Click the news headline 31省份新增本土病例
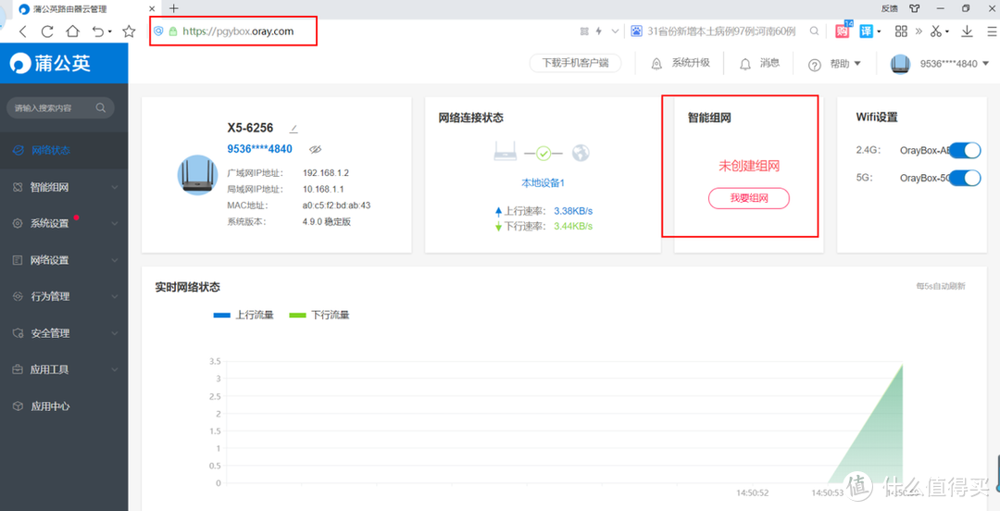1000x511 pixels. pyautogui.click(x=721, y=31)
